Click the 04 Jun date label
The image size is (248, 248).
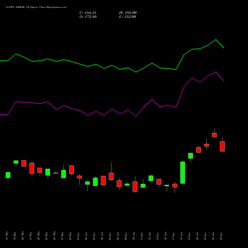[102, 236]
